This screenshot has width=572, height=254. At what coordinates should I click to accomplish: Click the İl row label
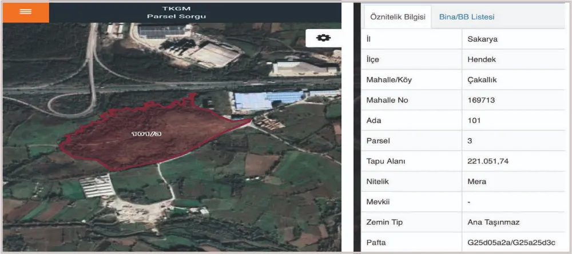(x=369, y=39)
